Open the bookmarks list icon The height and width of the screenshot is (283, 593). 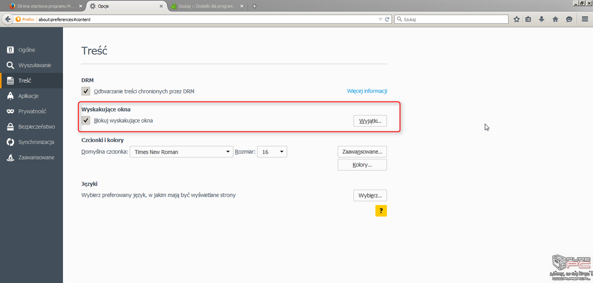pos(528,19)
